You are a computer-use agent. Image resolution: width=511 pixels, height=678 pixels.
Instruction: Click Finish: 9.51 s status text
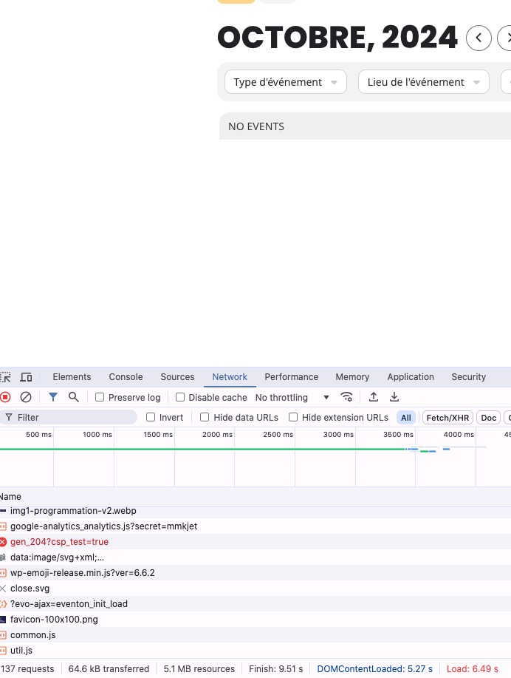pyautogui.click(x=276, y=669)
